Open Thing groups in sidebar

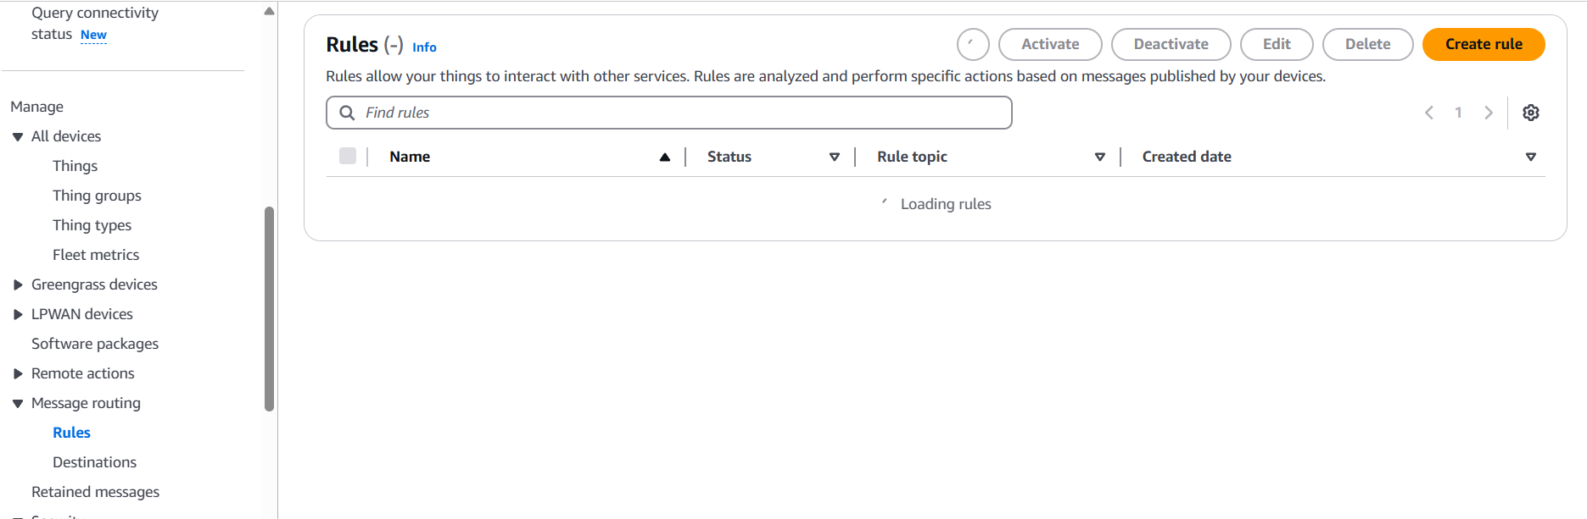(x=97, y=196)
